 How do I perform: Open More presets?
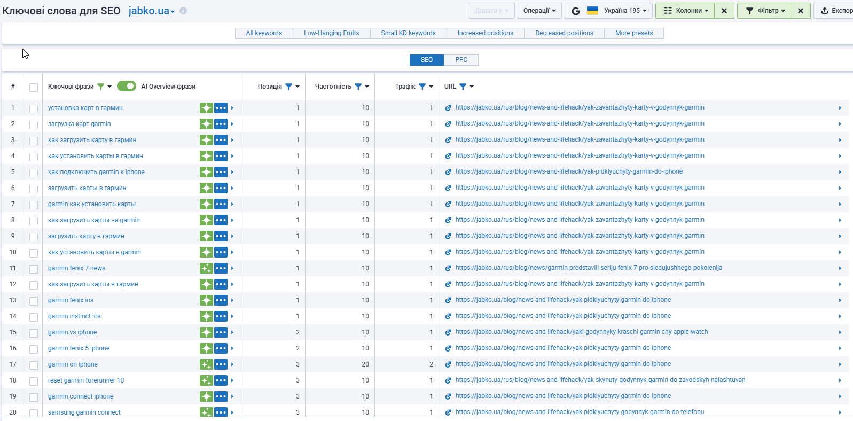pos(634,33)
